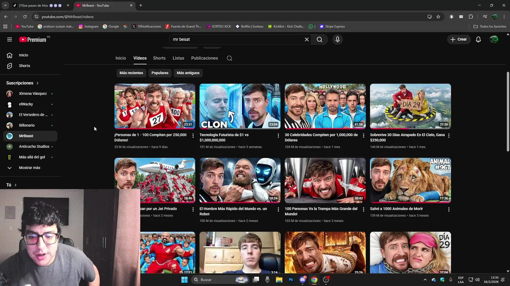Switch to the Inicio channel tab
This screenshot has height=286, width=510.
121,58
